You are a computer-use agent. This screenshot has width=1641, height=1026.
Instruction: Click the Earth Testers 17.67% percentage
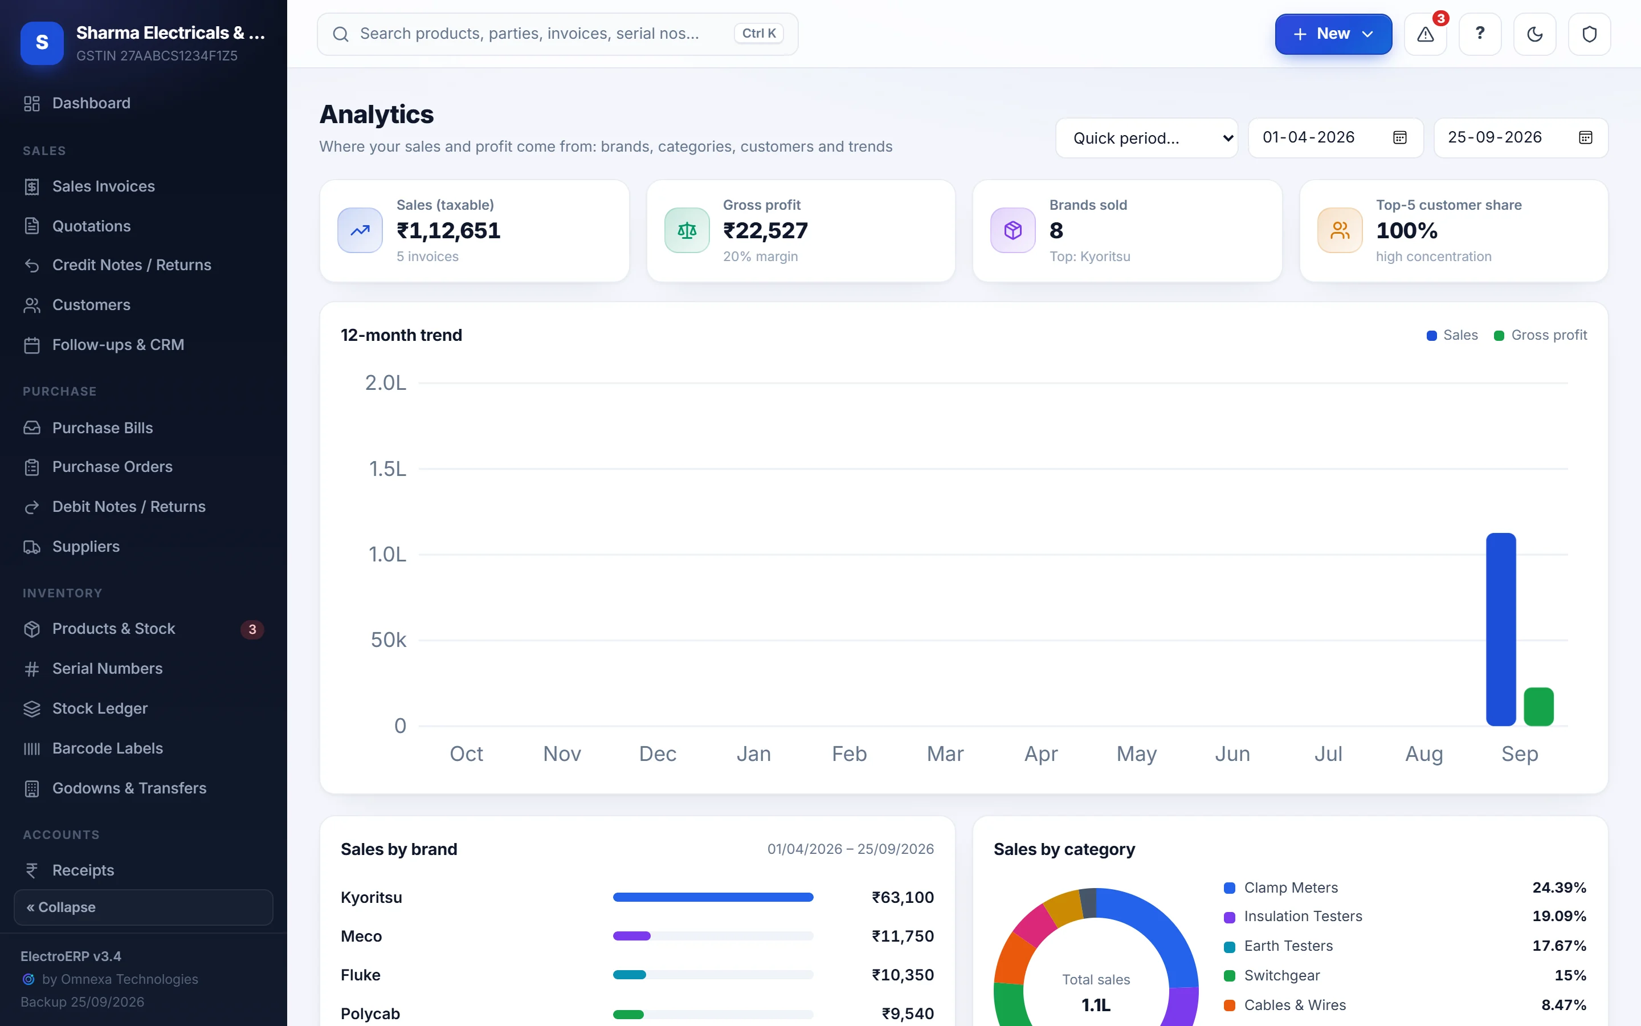(1559, 946)
